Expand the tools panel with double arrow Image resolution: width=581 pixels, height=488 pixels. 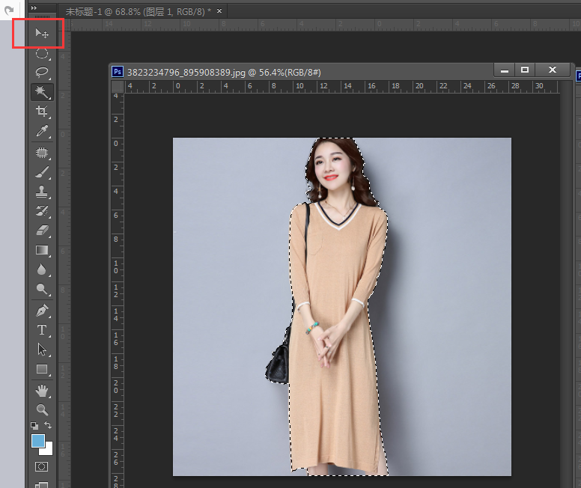pyautogui.click(x=34, y=8)
